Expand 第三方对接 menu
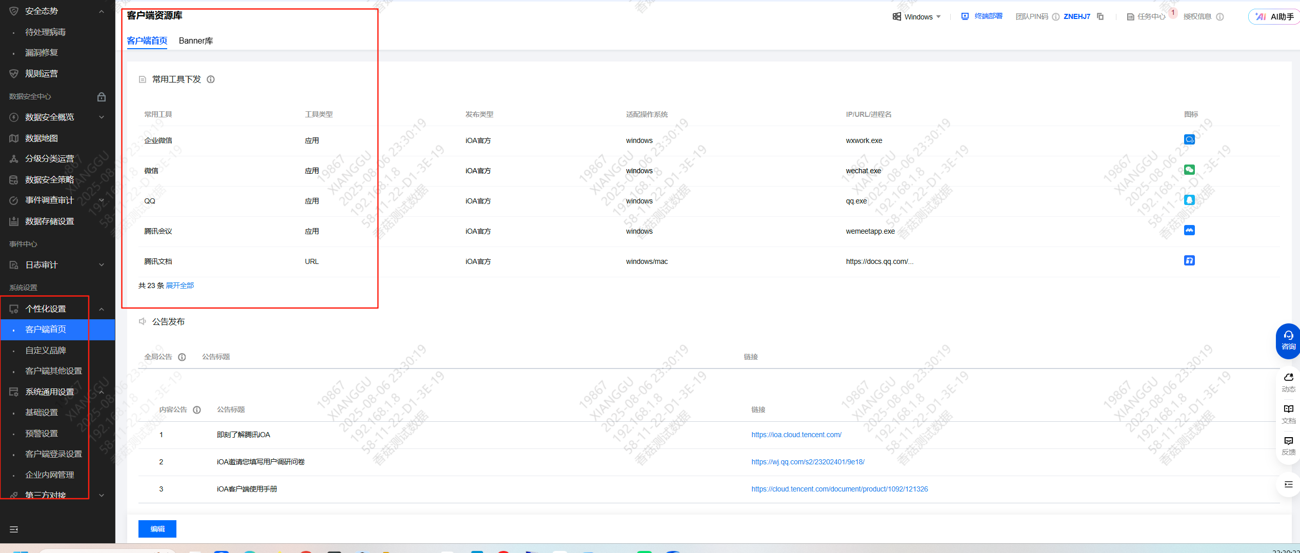 pyautogui.click(x=102, y=496)
